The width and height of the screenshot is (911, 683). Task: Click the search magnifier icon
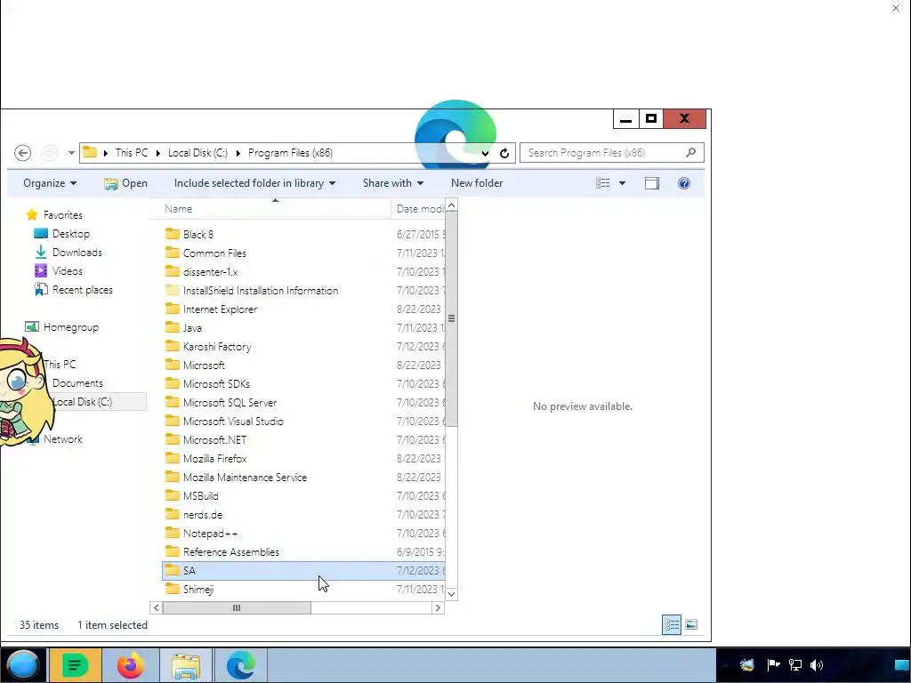[x=690, y=153]
